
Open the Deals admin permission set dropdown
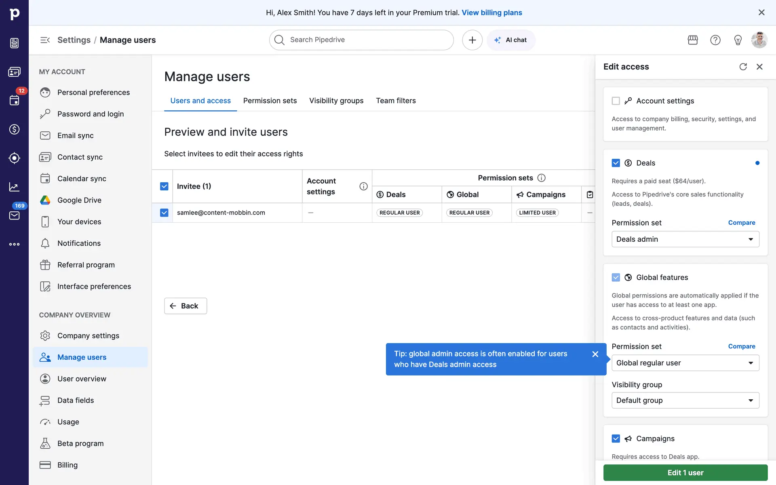tap(685, 239)
